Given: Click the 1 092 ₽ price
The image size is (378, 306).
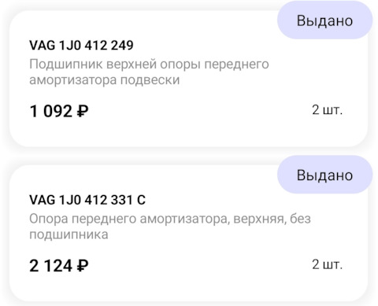Looking at the screenshot, I should [59, 111].
